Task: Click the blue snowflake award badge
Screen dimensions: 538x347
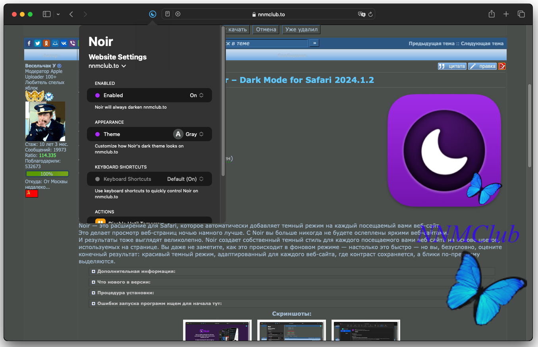Action: point(49,96)
